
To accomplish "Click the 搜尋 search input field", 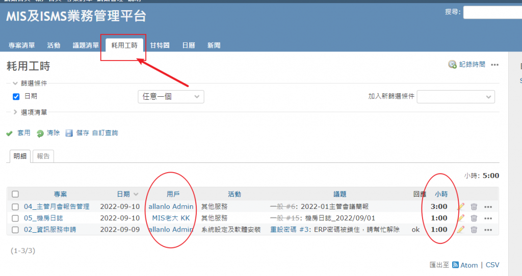I will pos(493,12).
